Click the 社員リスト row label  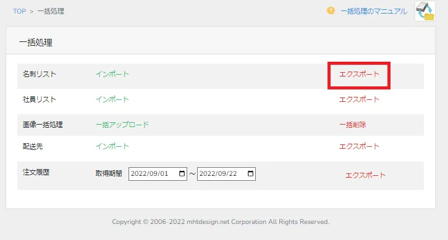[40, 99]
